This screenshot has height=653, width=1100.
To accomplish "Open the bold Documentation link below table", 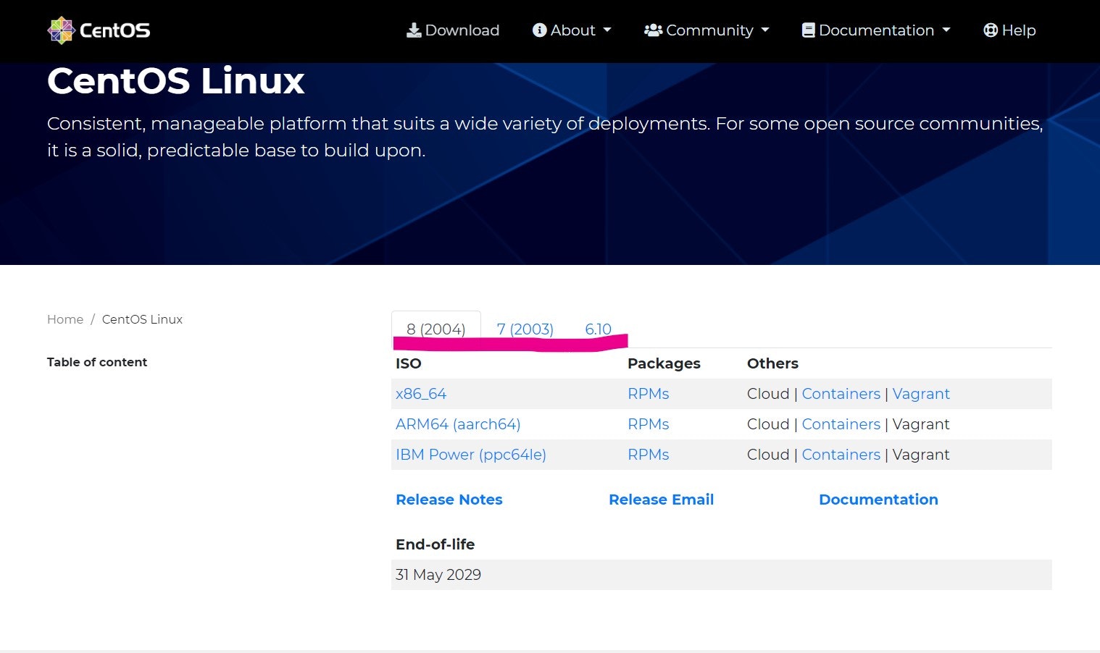I will pyautogui.click(x=878, y=500).
